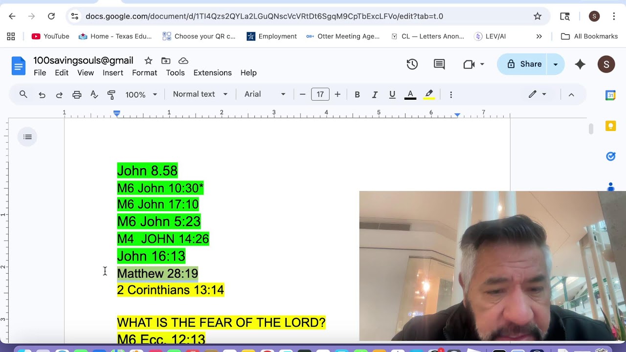Select the Paint format roller icon
Viewport: 626px width, 352px height.
click(112, 94)
